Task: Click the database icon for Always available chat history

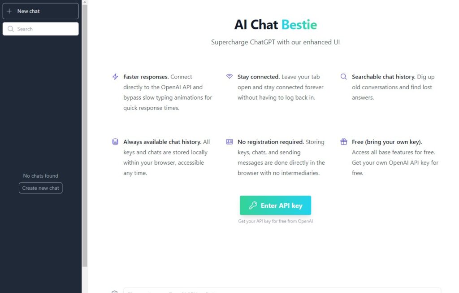Action: tap(115, 141)
